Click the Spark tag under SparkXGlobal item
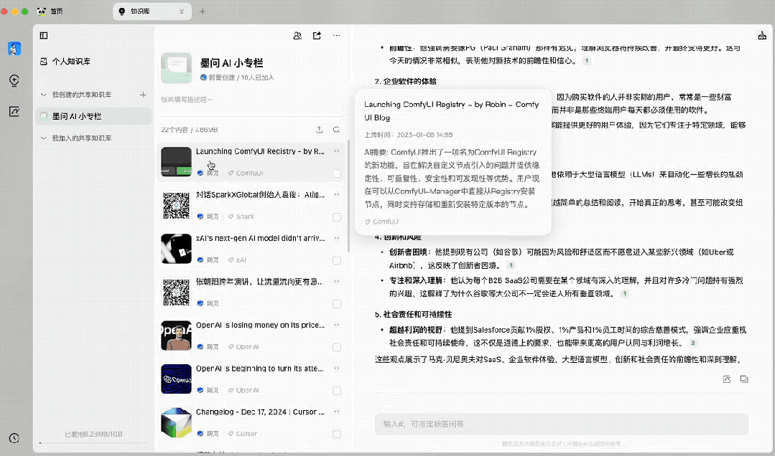This screenshot has width=775, height=456. click(241, 217)
